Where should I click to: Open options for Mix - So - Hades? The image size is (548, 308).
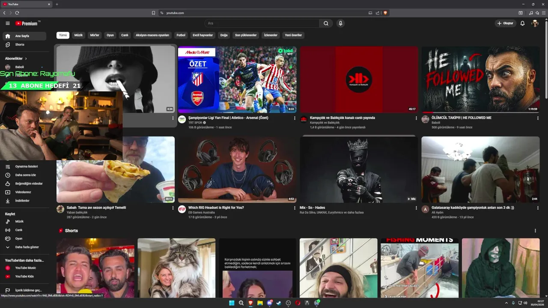point(416,208)
